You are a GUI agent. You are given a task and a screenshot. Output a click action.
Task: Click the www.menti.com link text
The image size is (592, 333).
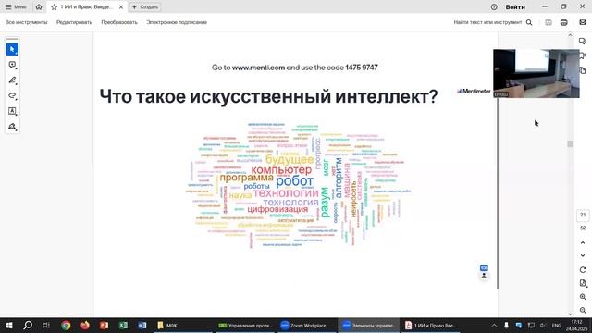pos(258,68)
